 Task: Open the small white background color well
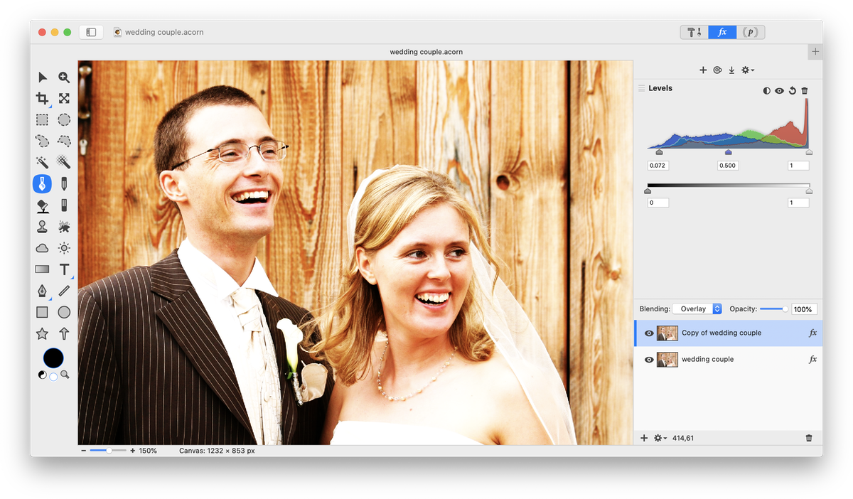coord(53,377)
